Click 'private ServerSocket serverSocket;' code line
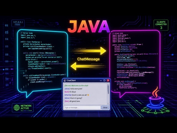 tap(37, 44)
